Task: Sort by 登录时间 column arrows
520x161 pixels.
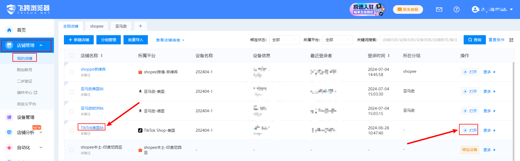Action: (x=389, y=55)
